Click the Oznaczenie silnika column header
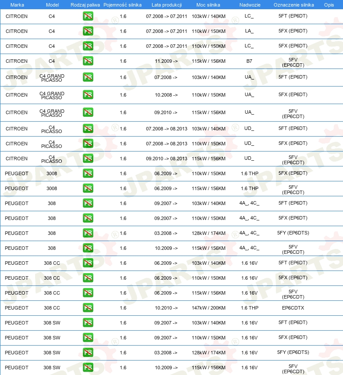Image resolution: width=343 pixels, height=375 pixels. (x=294, y=5)
